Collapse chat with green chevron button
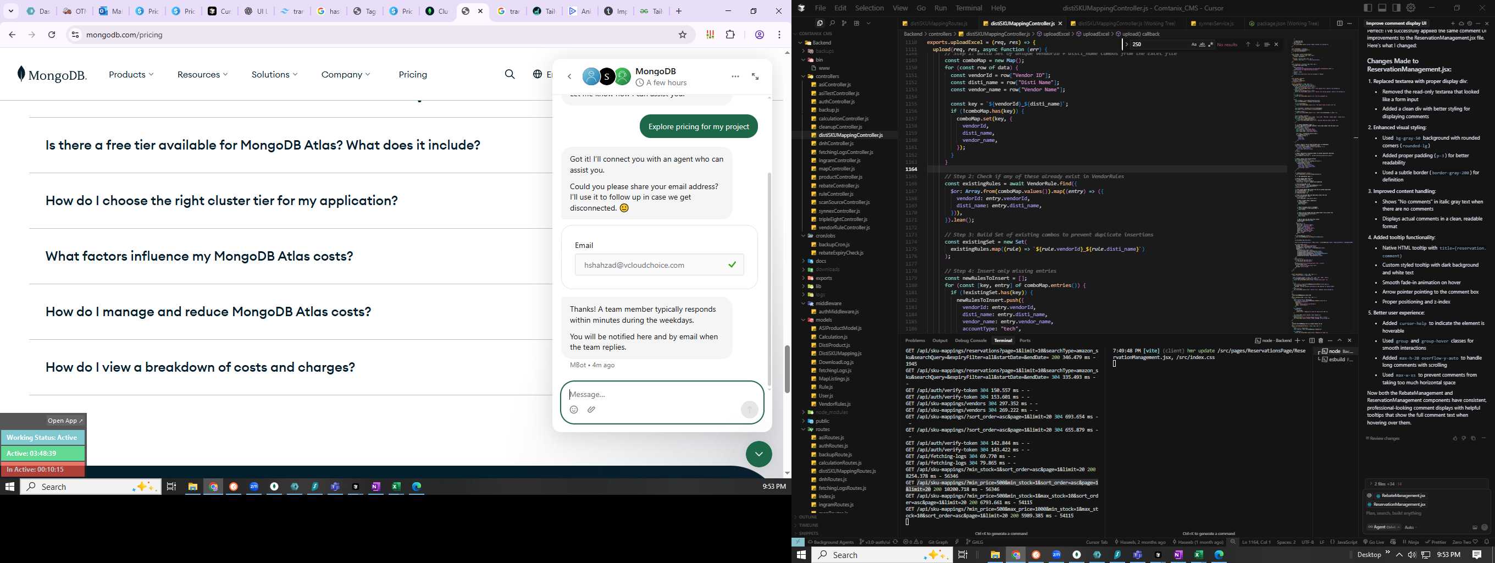This screenshot has height=563, width=1495. pyautogui.click(x=758, y=454)
